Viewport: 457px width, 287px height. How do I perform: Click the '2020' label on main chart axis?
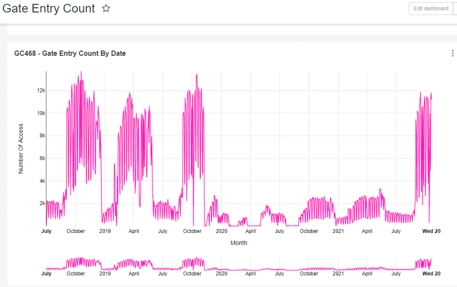(221, 231)
